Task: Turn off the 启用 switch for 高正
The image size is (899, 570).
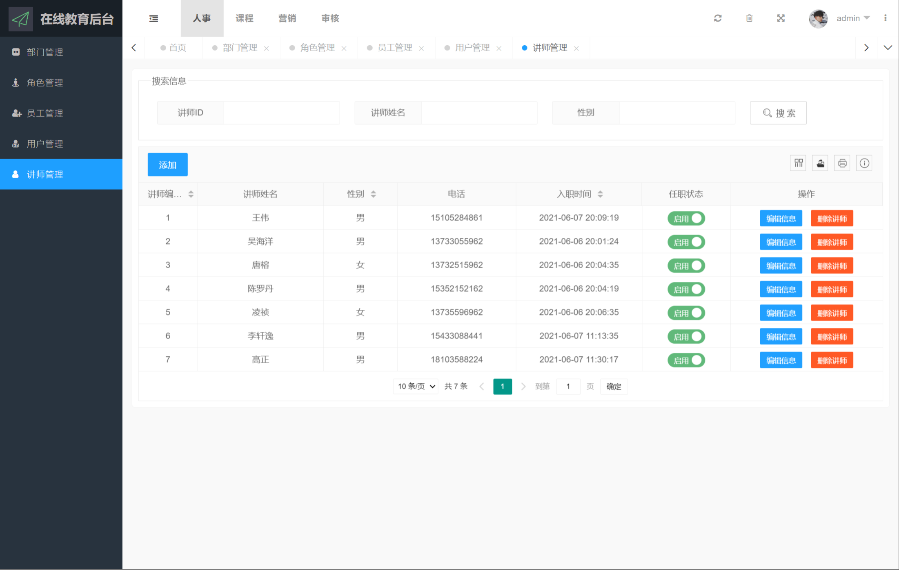Action: pos(686,360)
